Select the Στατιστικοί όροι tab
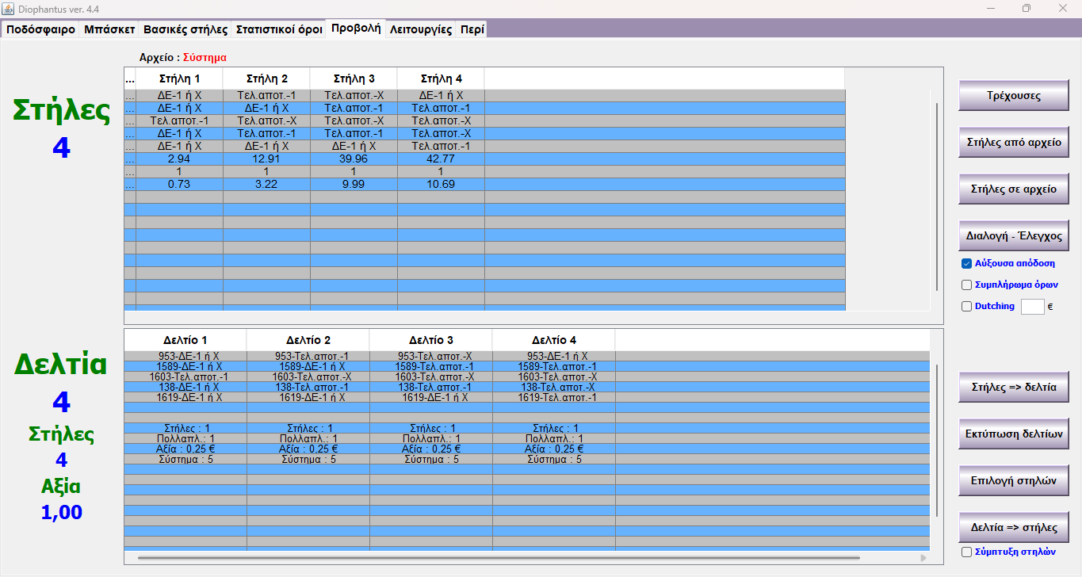Screen dimensions: 1082x577 (x=279, y=29)
